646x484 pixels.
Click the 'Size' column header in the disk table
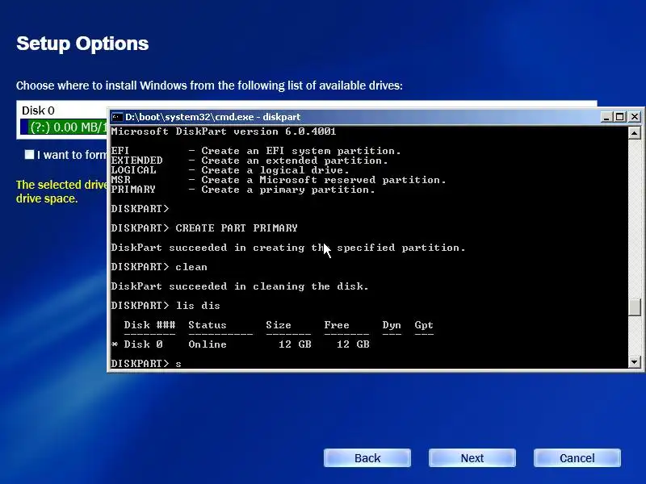click(279, 325)
